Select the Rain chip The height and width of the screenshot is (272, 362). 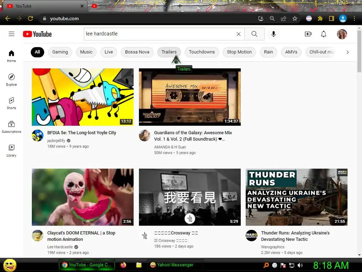pyautogui.click(x=269, y=52)
